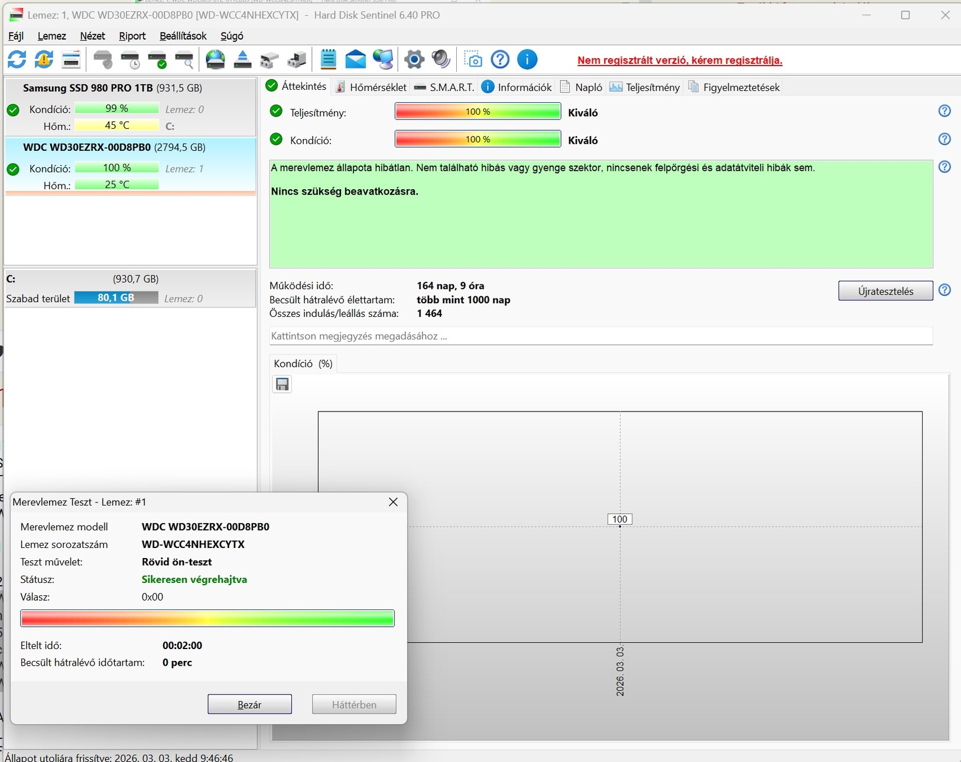Image resolution: width=961 pixels, height=762 pixels.
Task: Click the blue Refresh arrows toolbar icon
Action: tap(17, 60)
